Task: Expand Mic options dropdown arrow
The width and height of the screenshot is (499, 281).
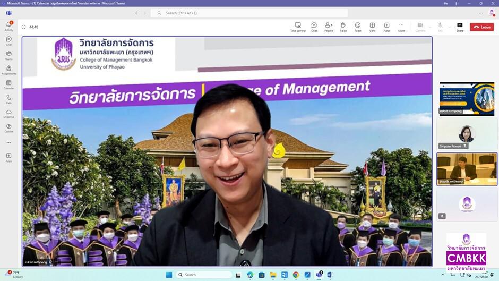Action: [x=449, y=27]
